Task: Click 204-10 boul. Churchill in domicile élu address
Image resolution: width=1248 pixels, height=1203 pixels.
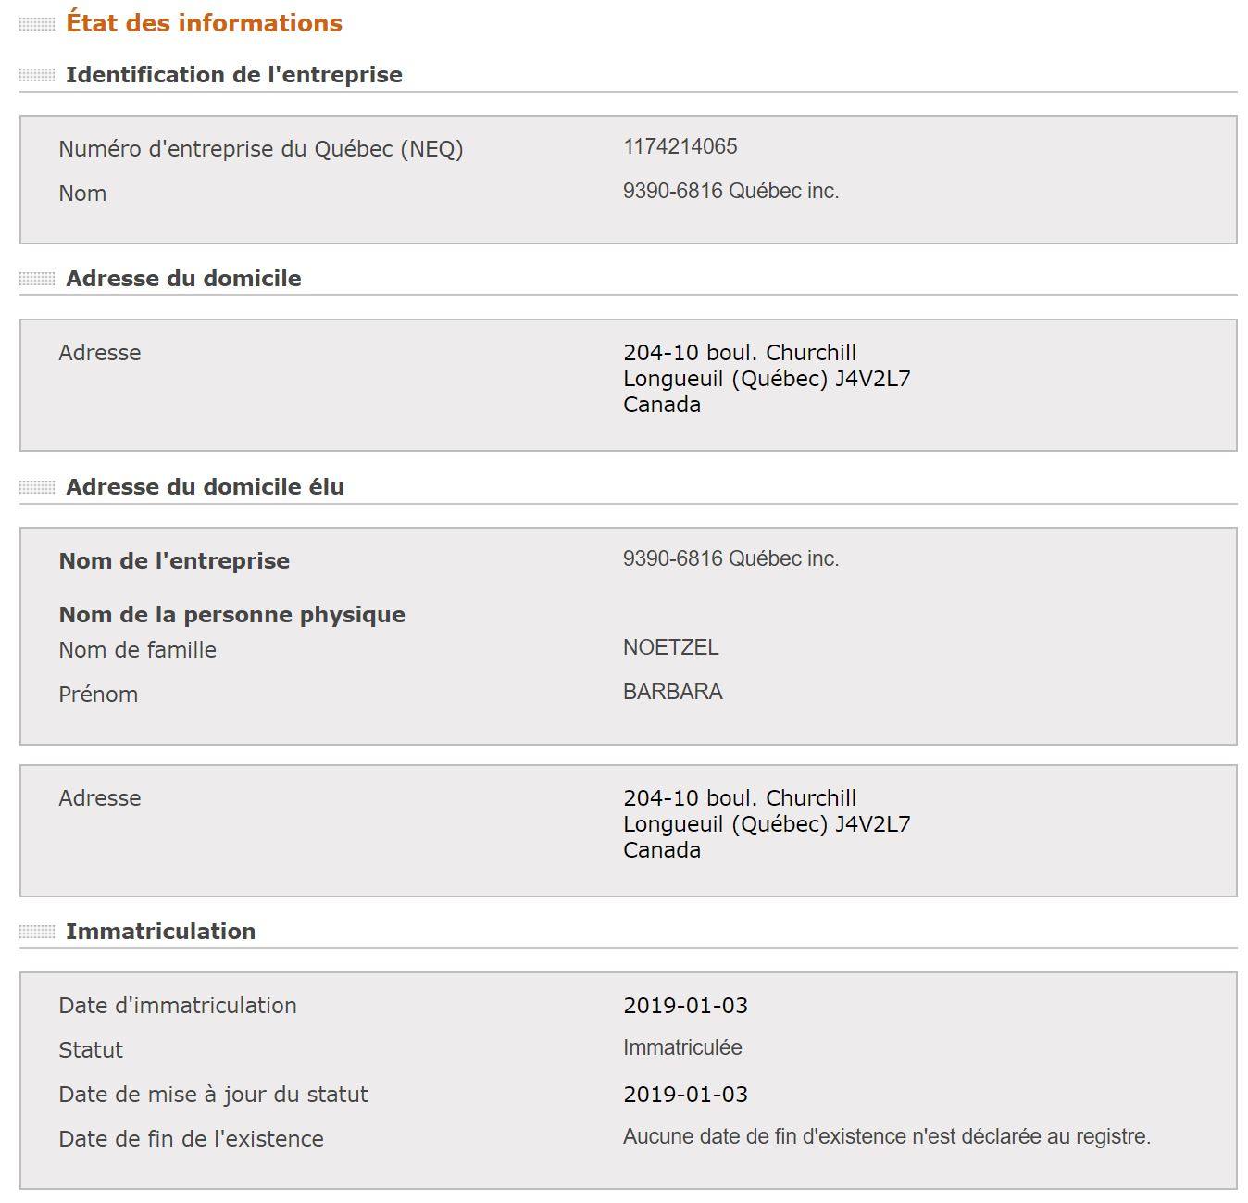Action: click(740, 798)
